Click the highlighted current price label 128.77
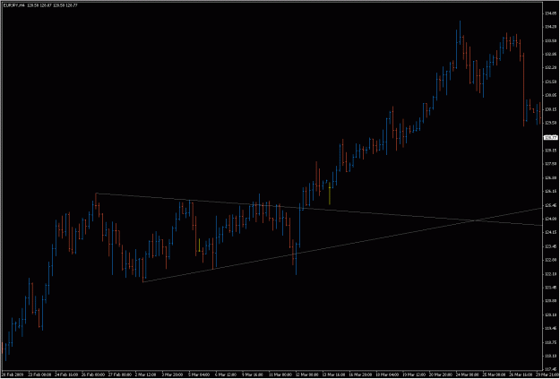 coord(550,137)
